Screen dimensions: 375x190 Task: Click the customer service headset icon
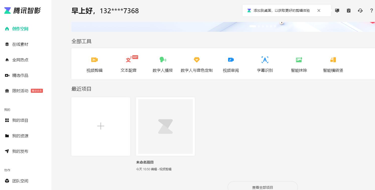click(360, 10)
